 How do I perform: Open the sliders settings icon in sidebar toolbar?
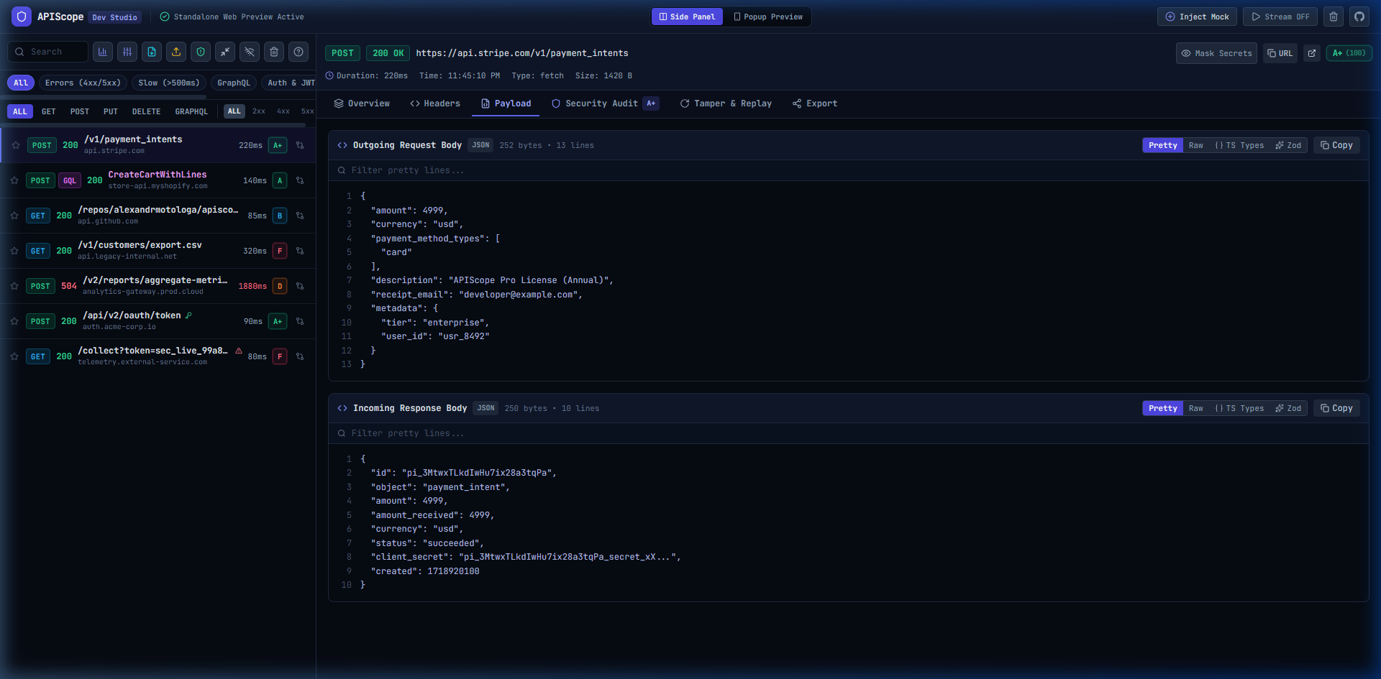(x=127, y=52)
